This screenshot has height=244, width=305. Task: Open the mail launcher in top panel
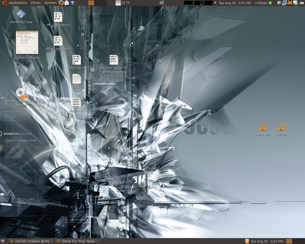(67, 3)
